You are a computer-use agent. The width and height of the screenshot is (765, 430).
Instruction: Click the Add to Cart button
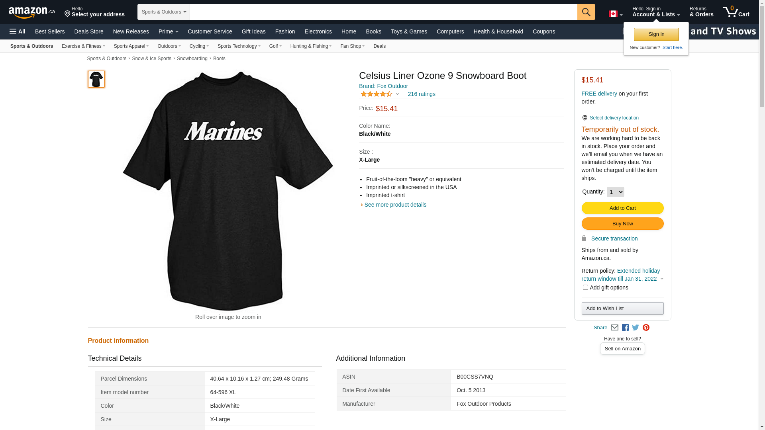(622, 208)
